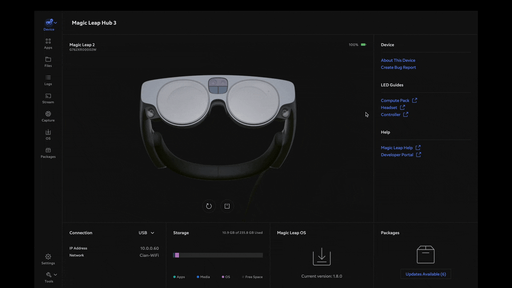Click the battery level indicator icon

pos(363,45)
